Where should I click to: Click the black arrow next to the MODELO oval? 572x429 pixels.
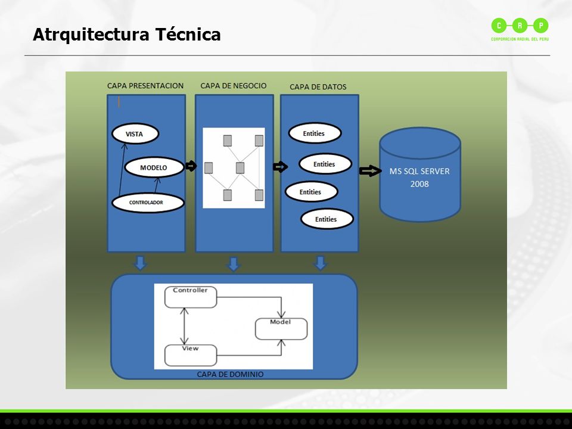[191, 166]
